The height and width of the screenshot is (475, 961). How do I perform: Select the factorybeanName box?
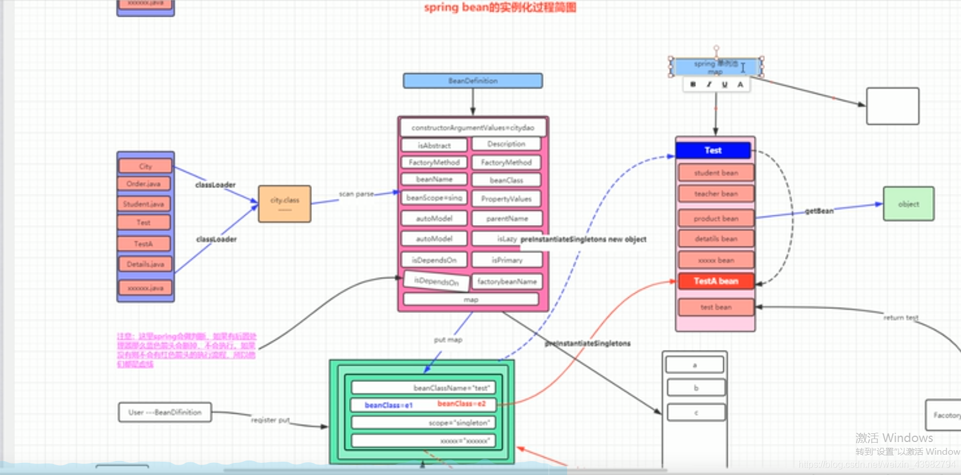[507, 281]
